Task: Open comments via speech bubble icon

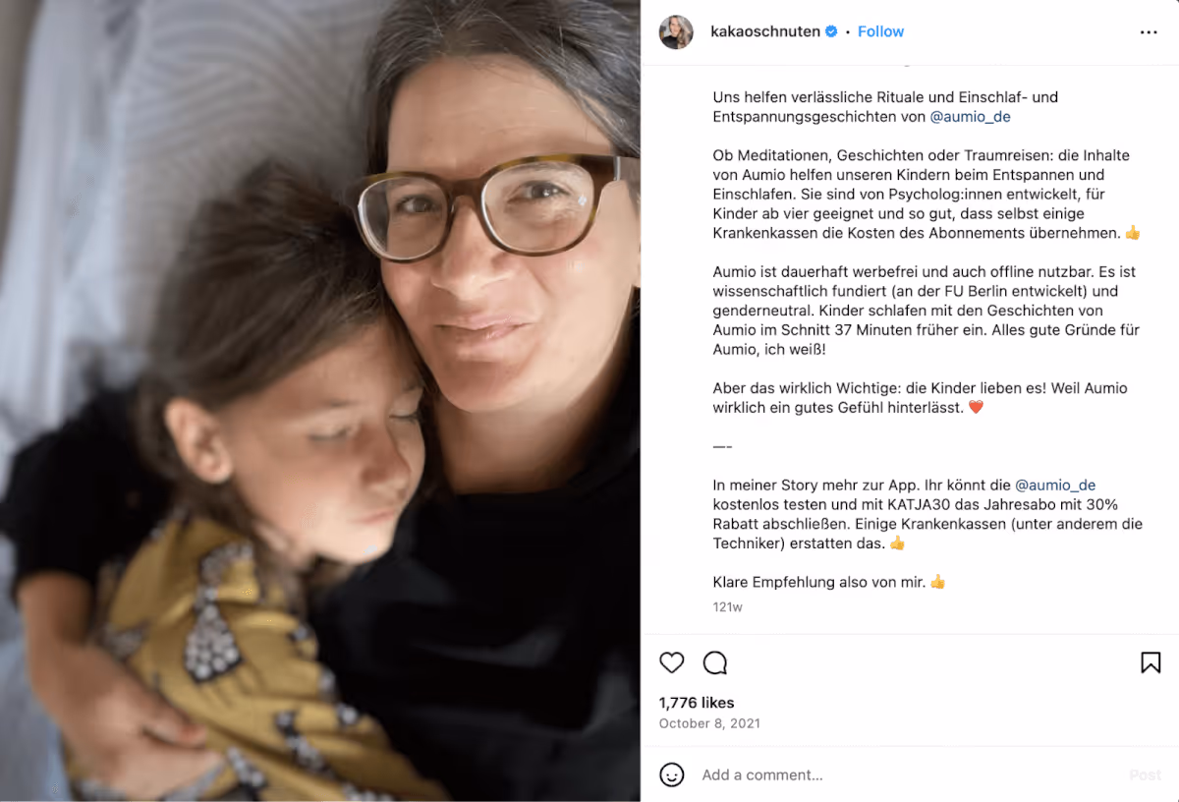Action: tap(715, 662)
